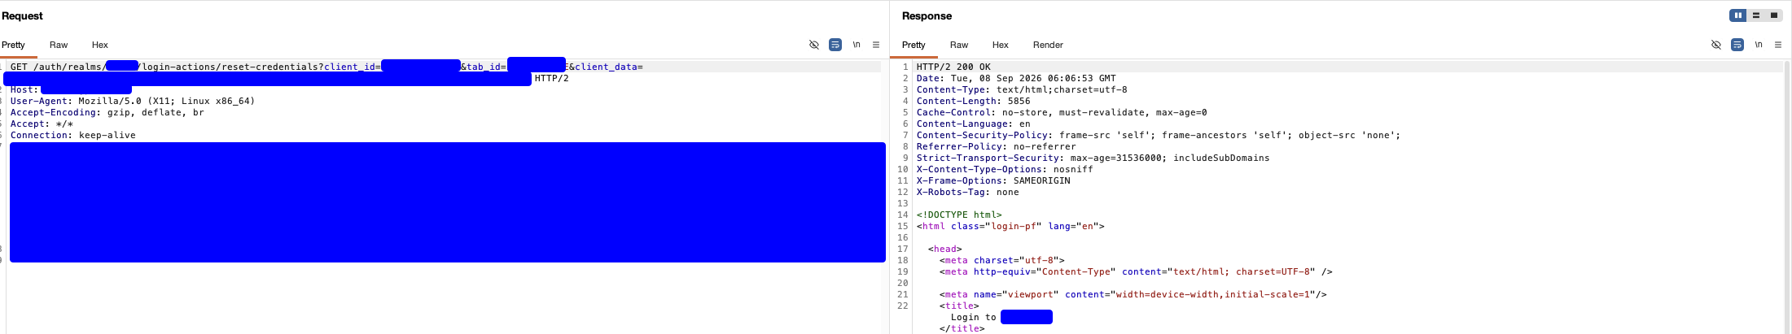Click X-Robots-Tag: none header
Viewport: 1792px width, 334px height.
point(967,192)
